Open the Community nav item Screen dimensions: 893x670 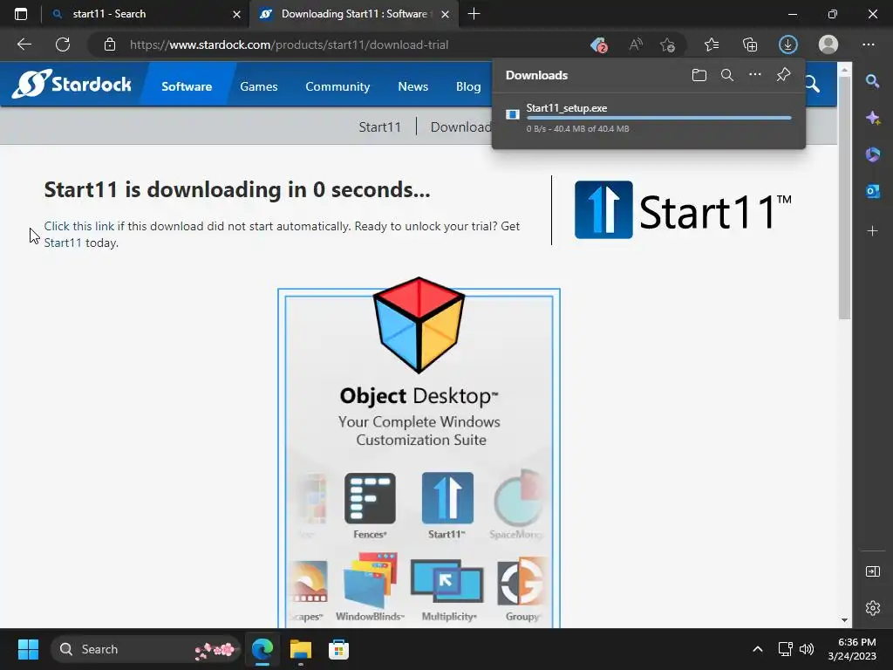[x=337, y=86]
